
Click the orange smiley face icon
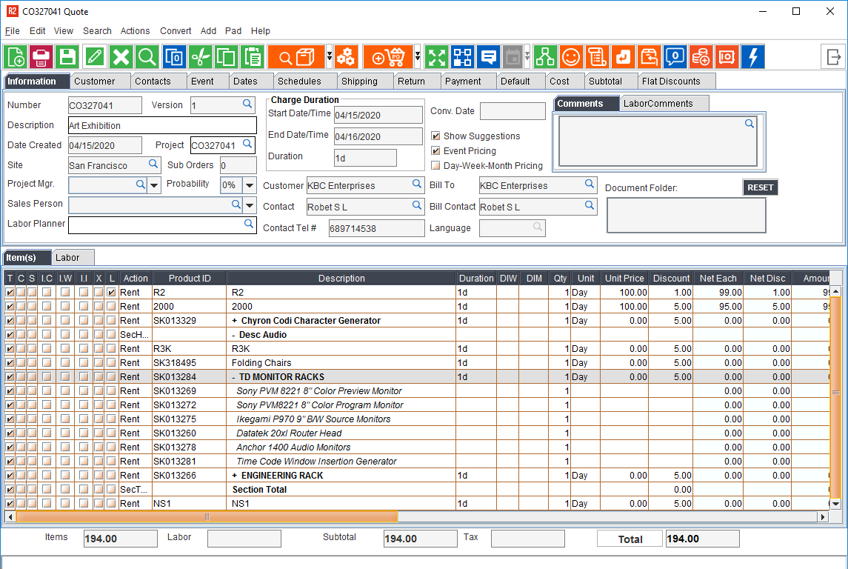coord(570,57)
